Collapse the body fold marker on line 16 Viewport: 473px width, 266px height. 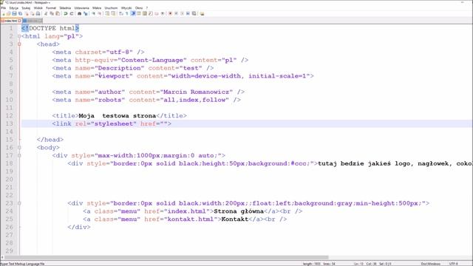(x=19, y=148)
